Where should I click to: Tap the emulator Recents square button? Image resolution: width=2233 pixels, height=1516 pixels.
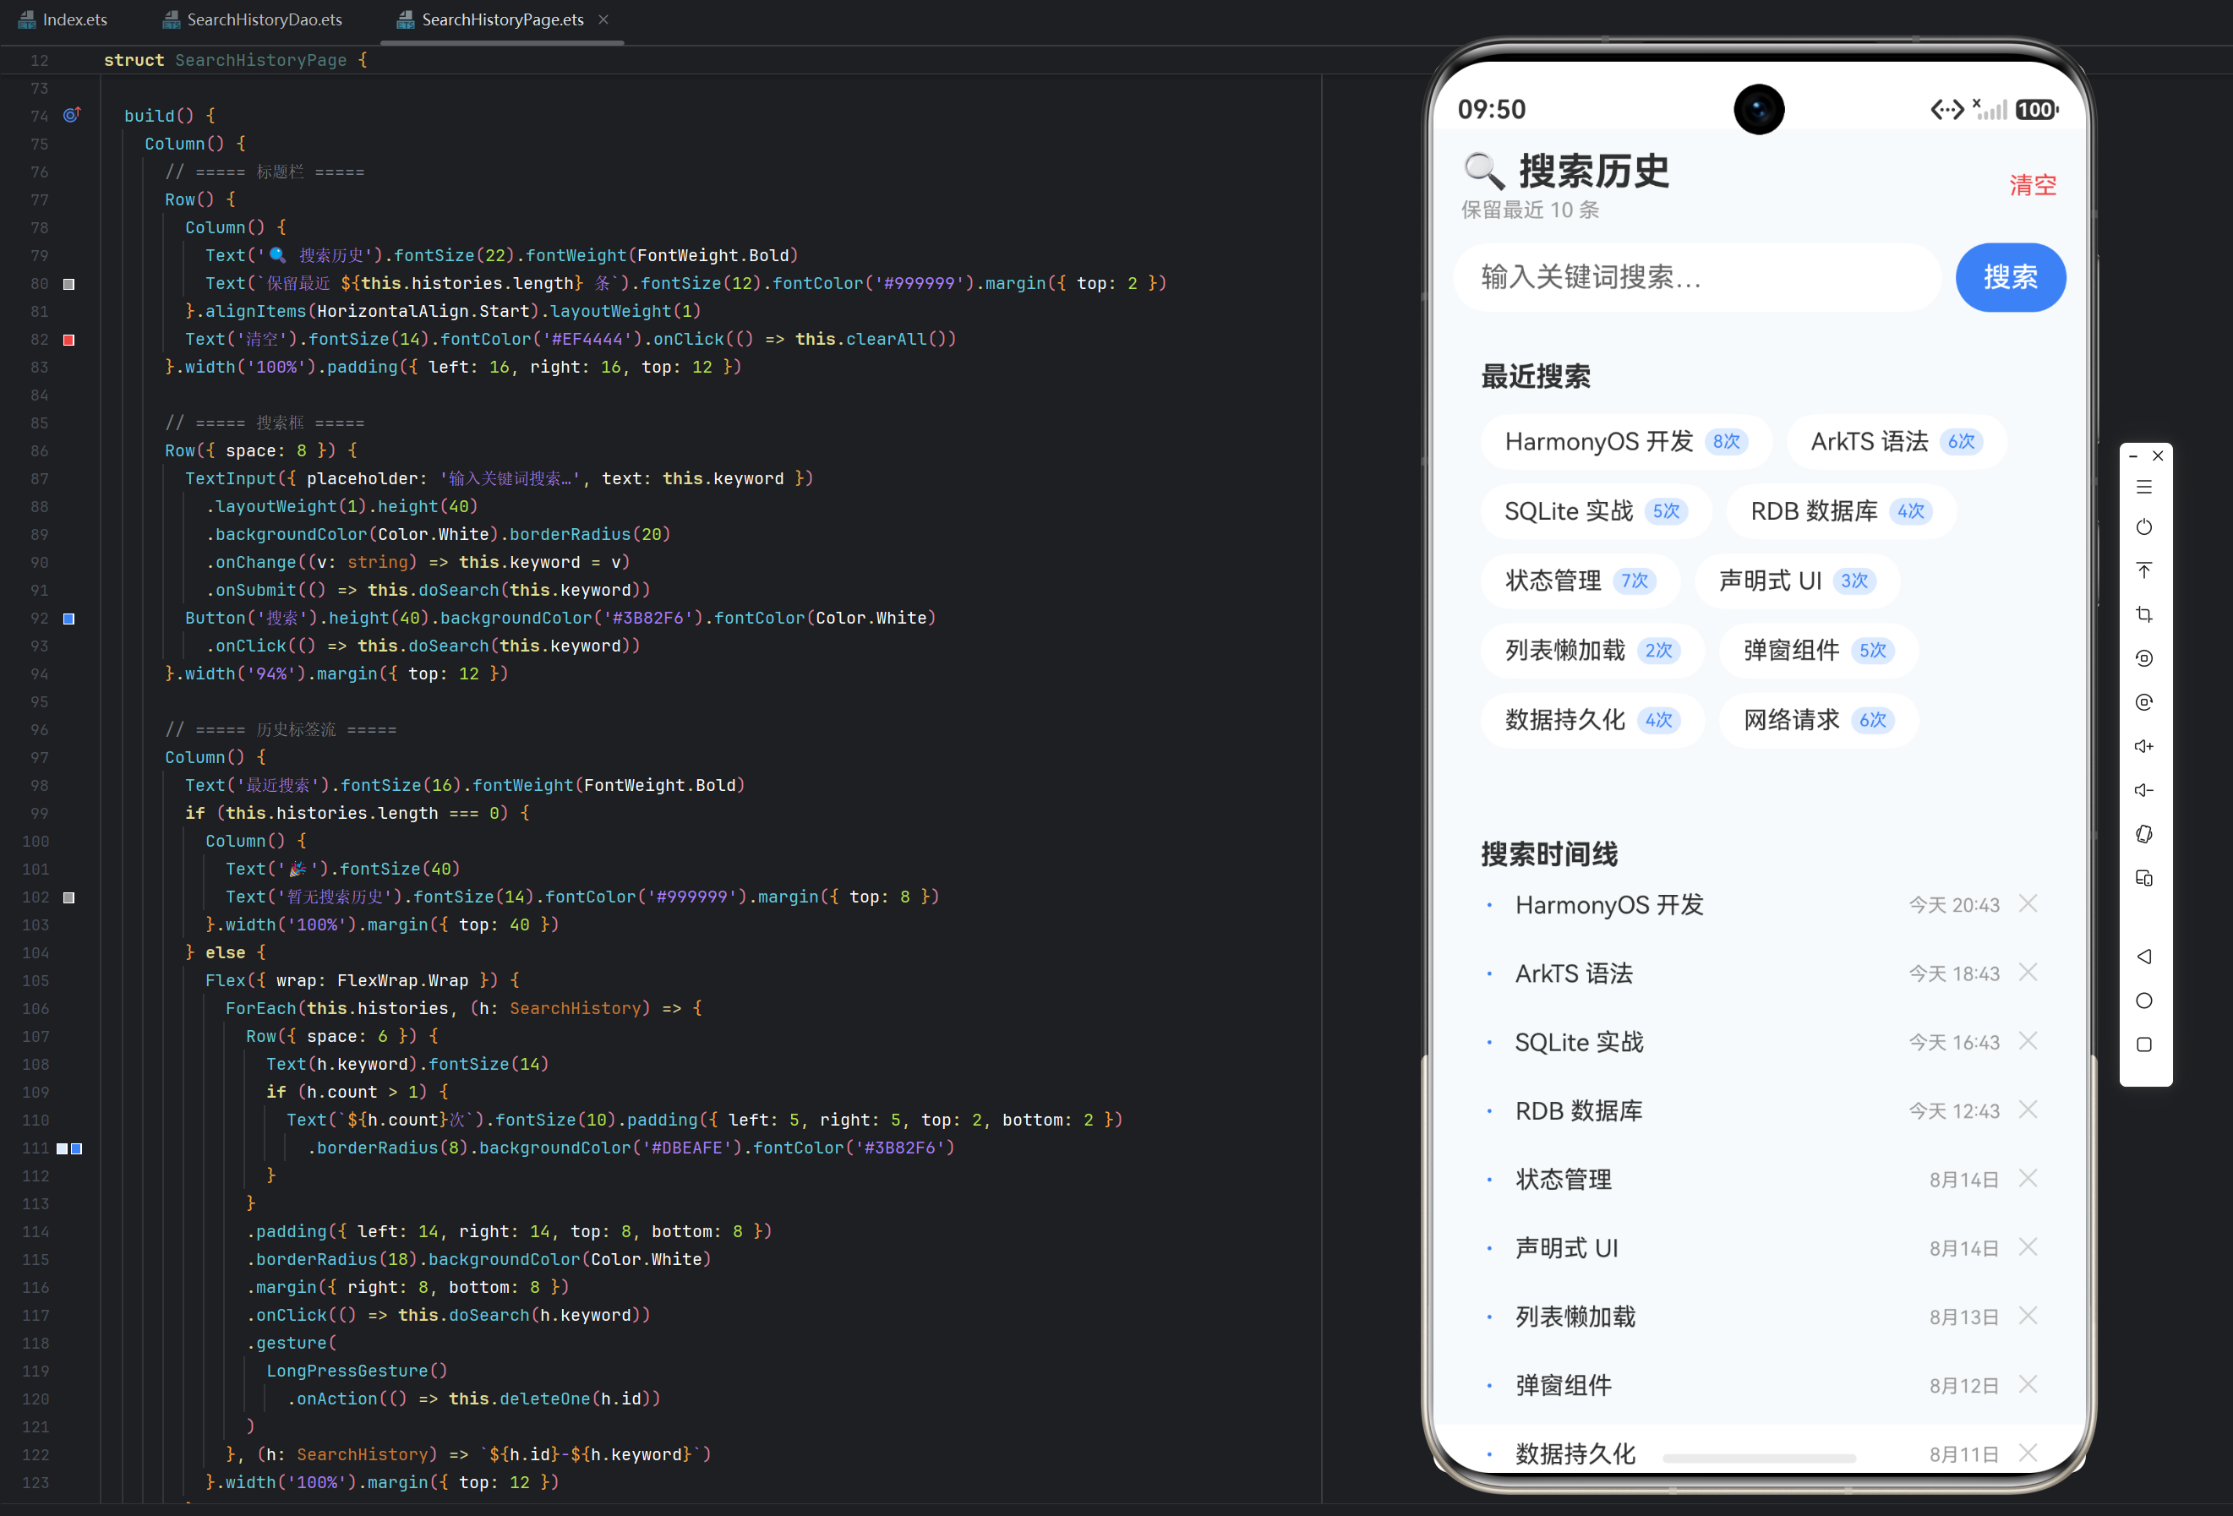click(x=2143, y=1044)
